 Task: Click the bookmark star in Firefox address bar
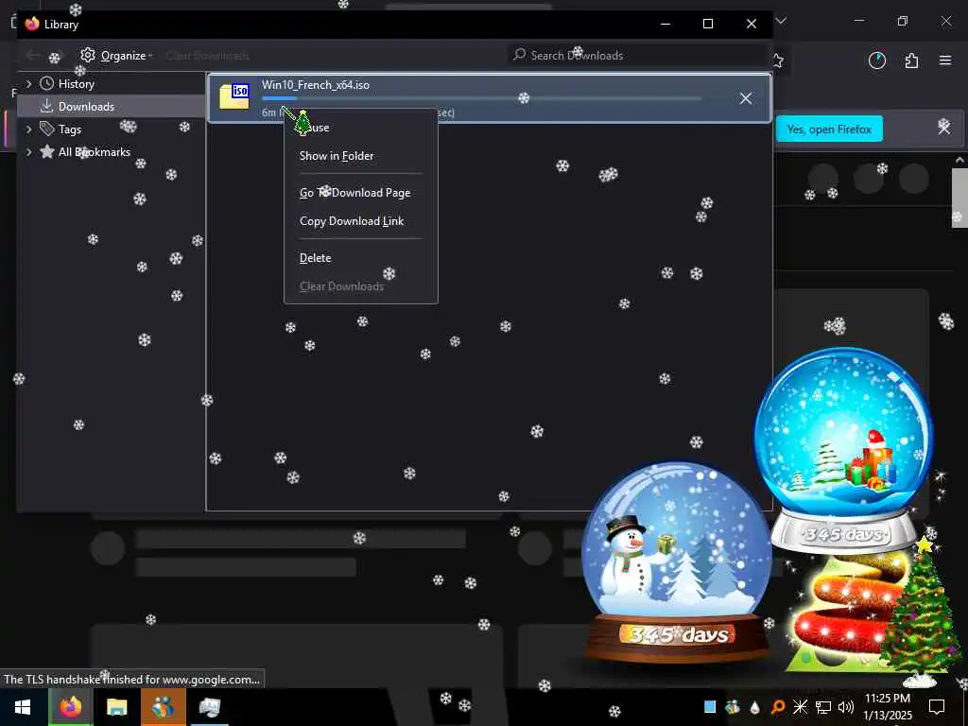[778, 60]
